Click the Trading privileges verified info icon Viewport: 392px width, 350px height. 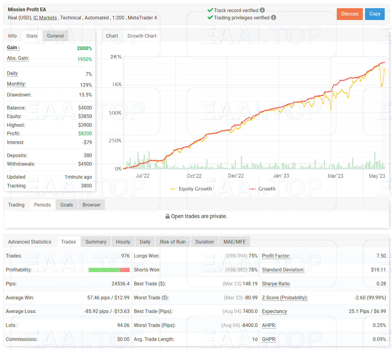pos(273,18)
